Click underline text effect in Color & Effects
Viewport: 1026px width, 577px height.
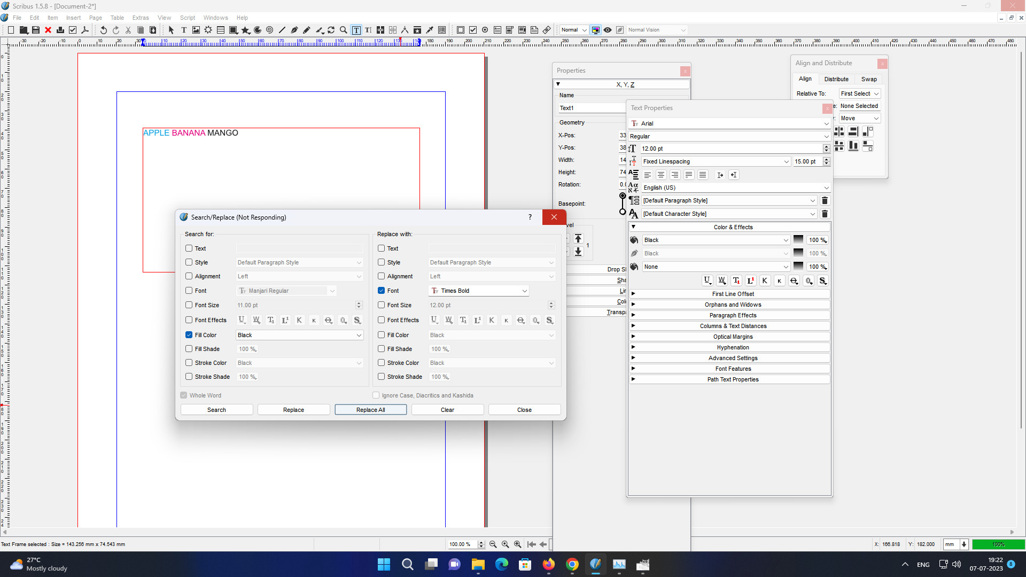707,280
